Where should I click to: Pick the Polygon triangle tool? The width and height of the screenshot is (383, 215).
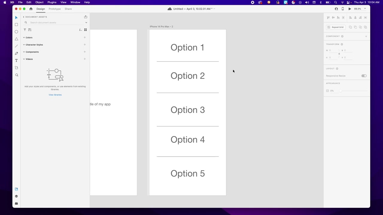coord(16,39)
